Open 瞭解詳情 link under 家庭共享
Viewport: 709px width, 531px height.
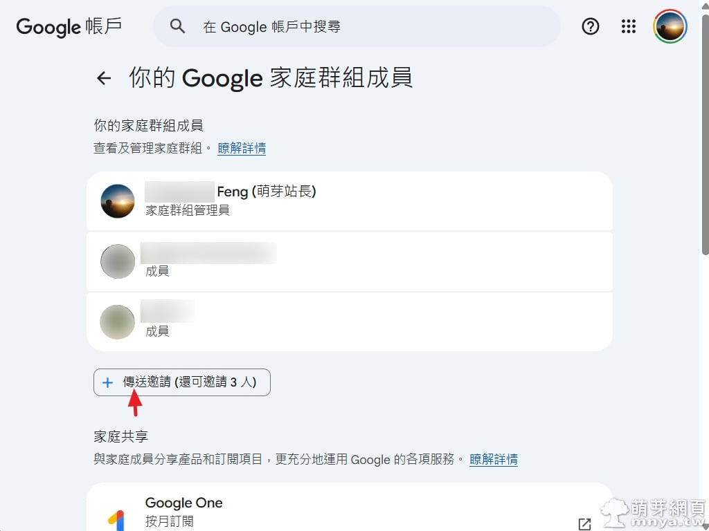pos(493,459)
